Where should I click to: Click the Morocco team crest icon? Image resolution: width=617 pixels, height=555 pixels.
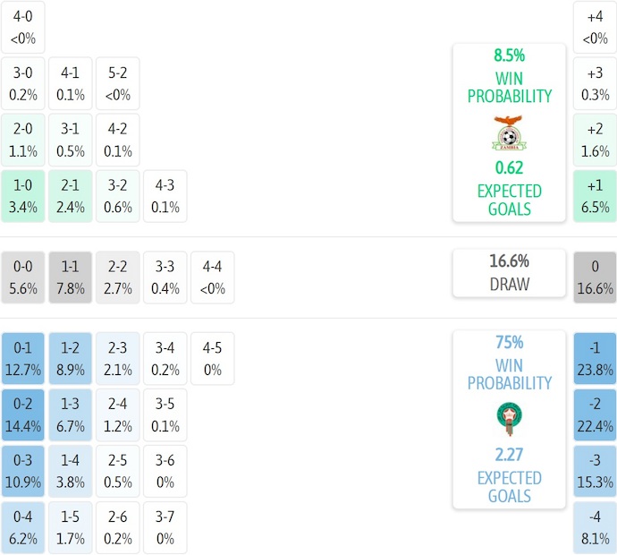tap(509, 420)
